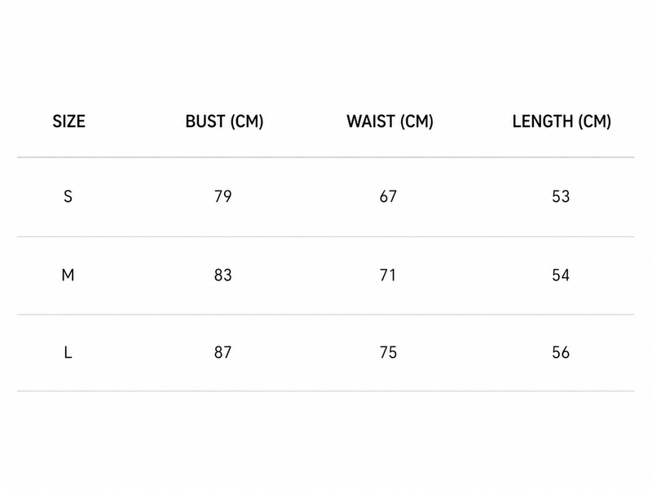Select the L size label
652x489 pixels.
tap(68, 353)
